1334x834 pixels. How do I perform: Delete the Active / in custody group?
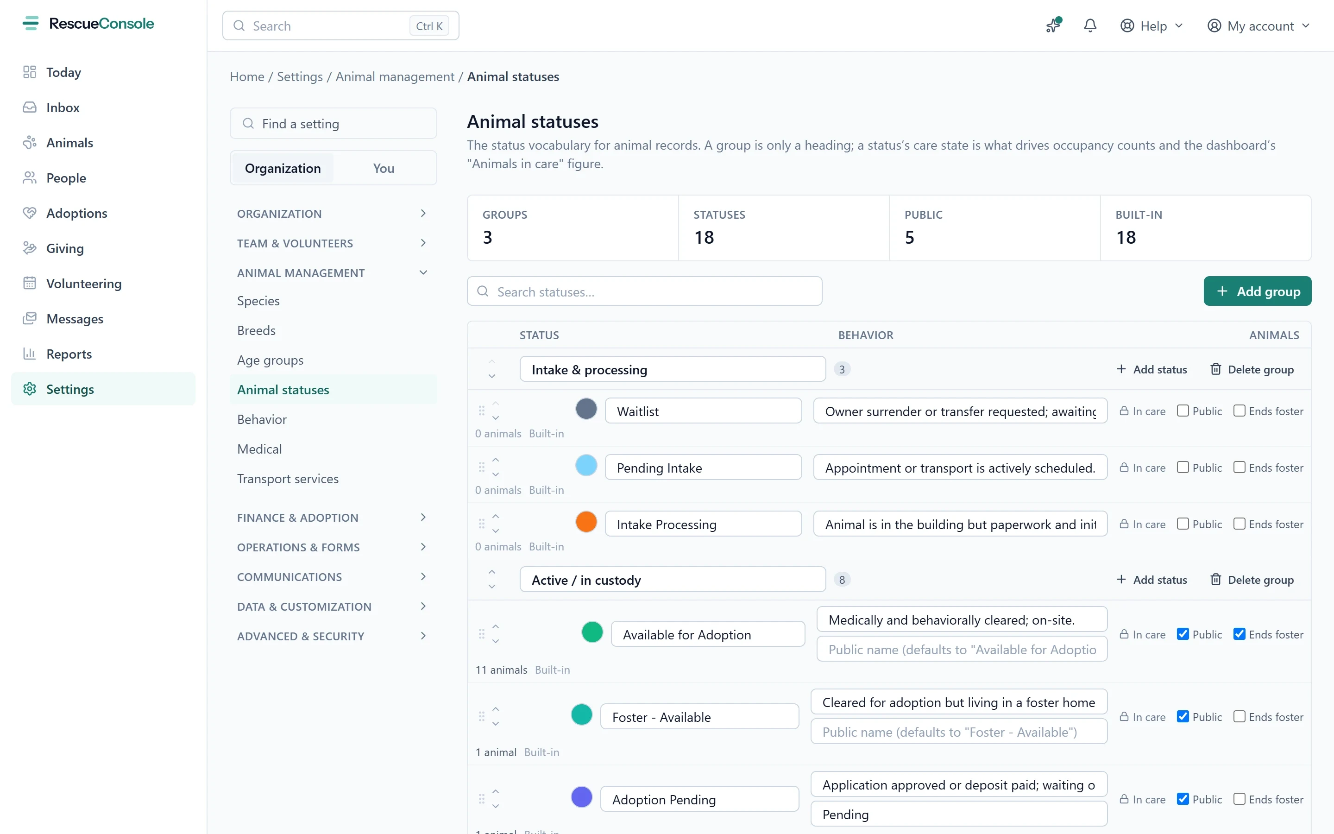[1252, 580]
